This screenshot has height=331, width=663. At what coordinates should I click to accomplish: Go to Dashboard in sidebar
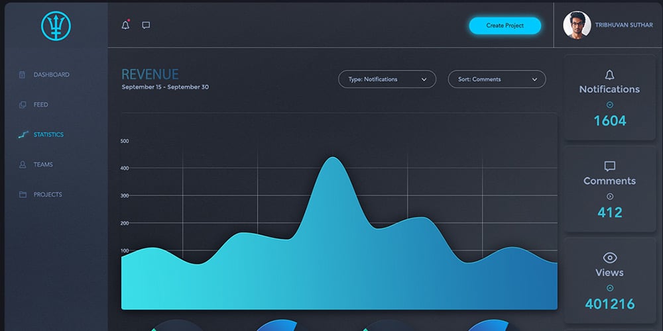click(52, 75)
